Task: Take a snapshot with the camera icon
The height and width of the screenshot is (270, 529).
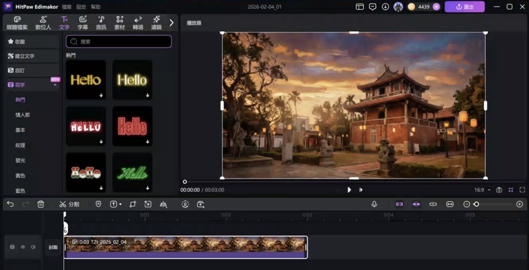Action: [499, 190]
